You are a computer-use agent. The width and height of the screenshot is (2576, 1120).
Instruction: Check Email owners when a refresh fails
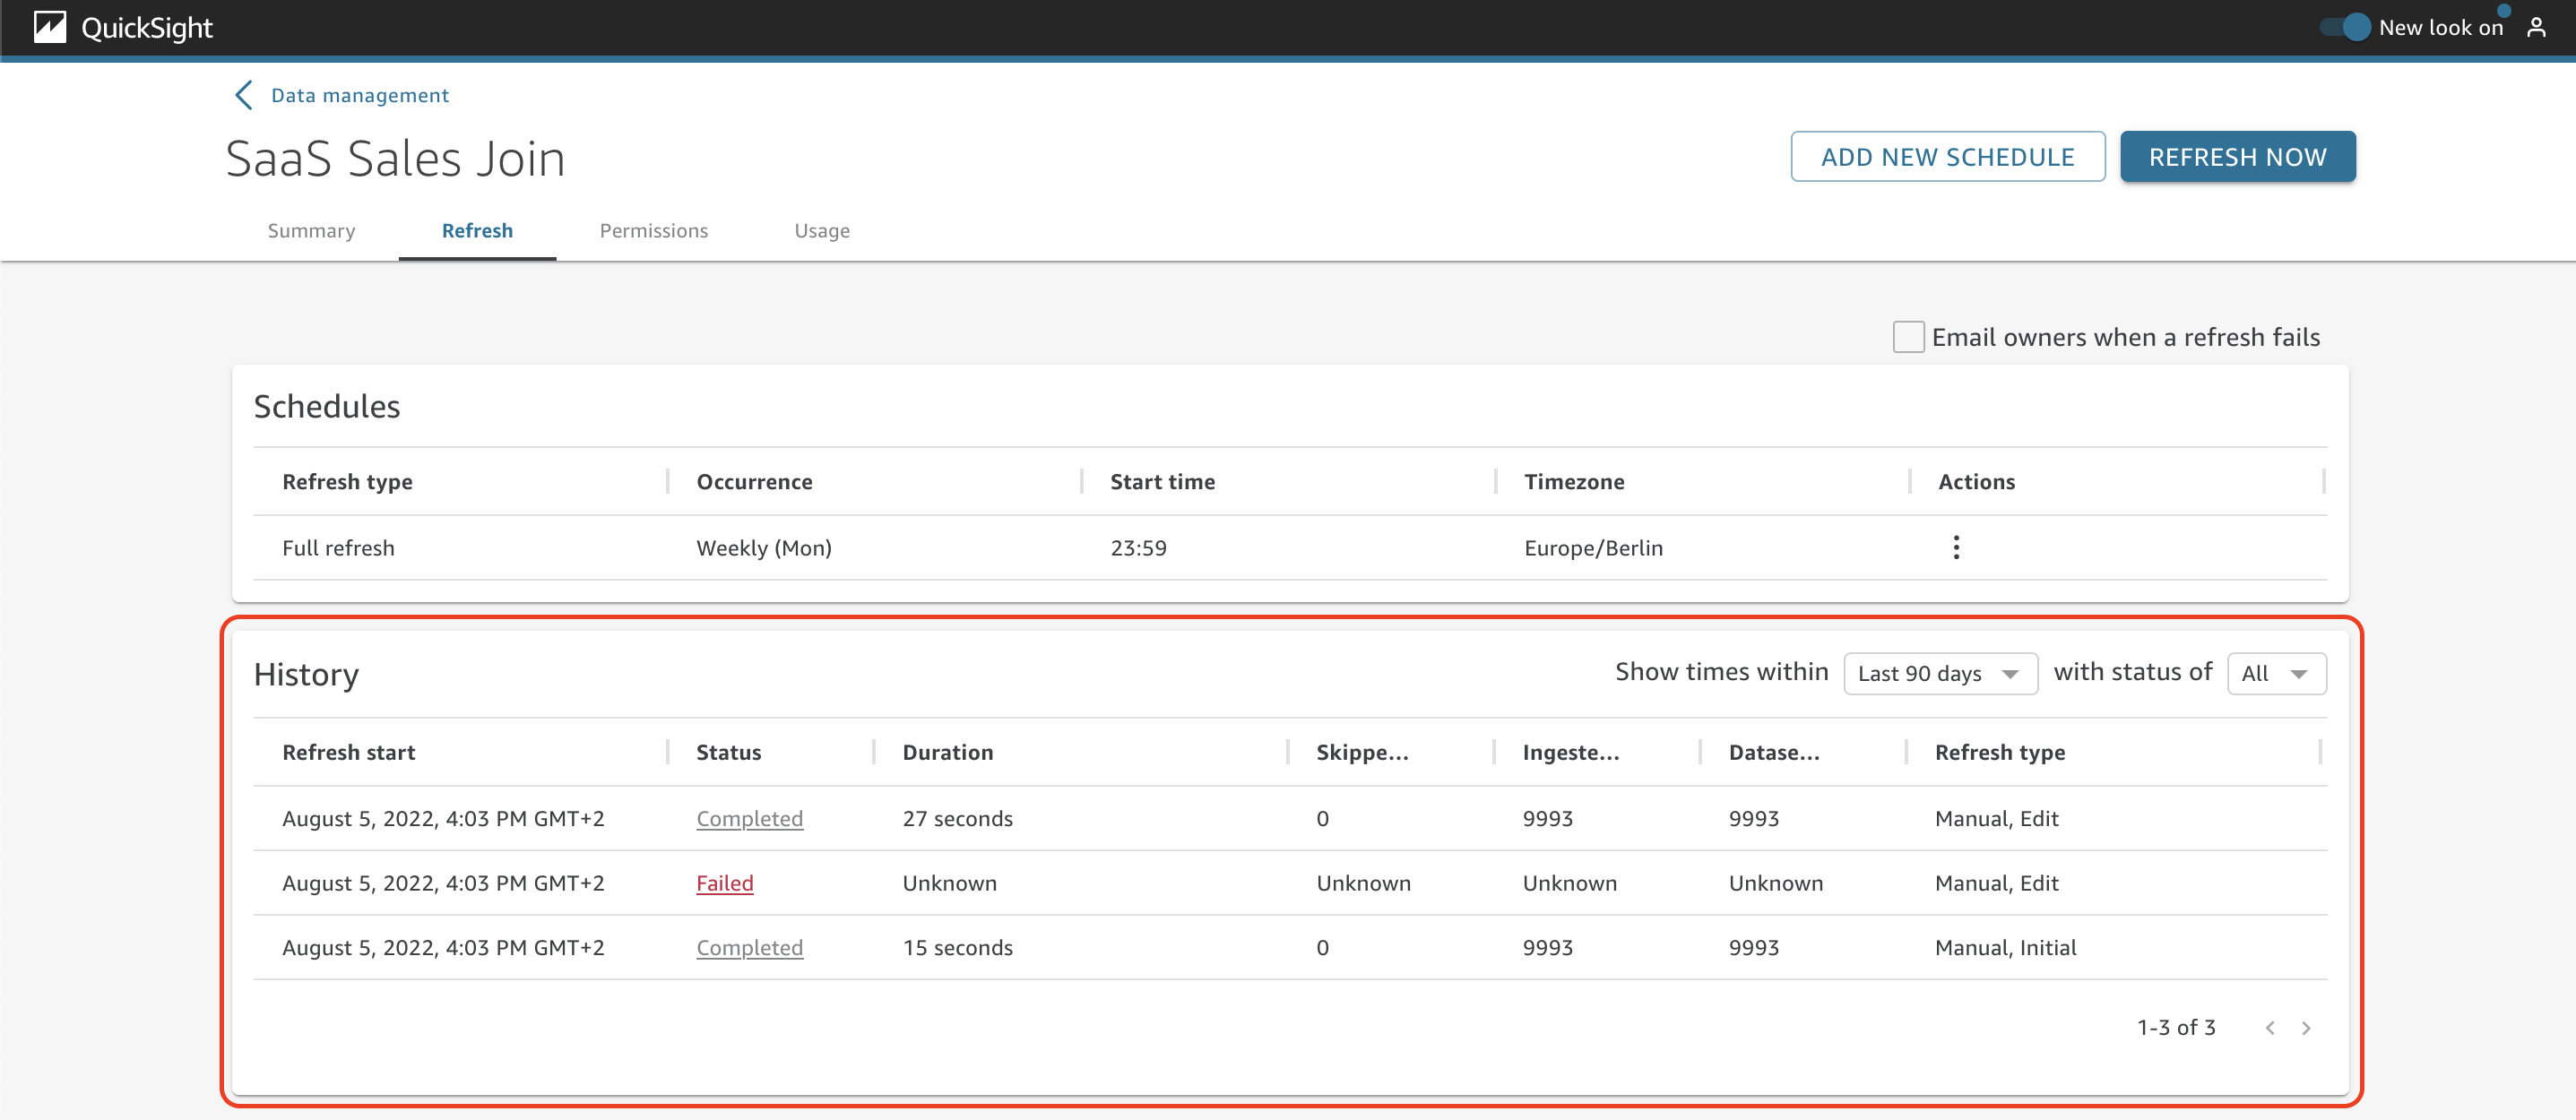coord(1908,337)
